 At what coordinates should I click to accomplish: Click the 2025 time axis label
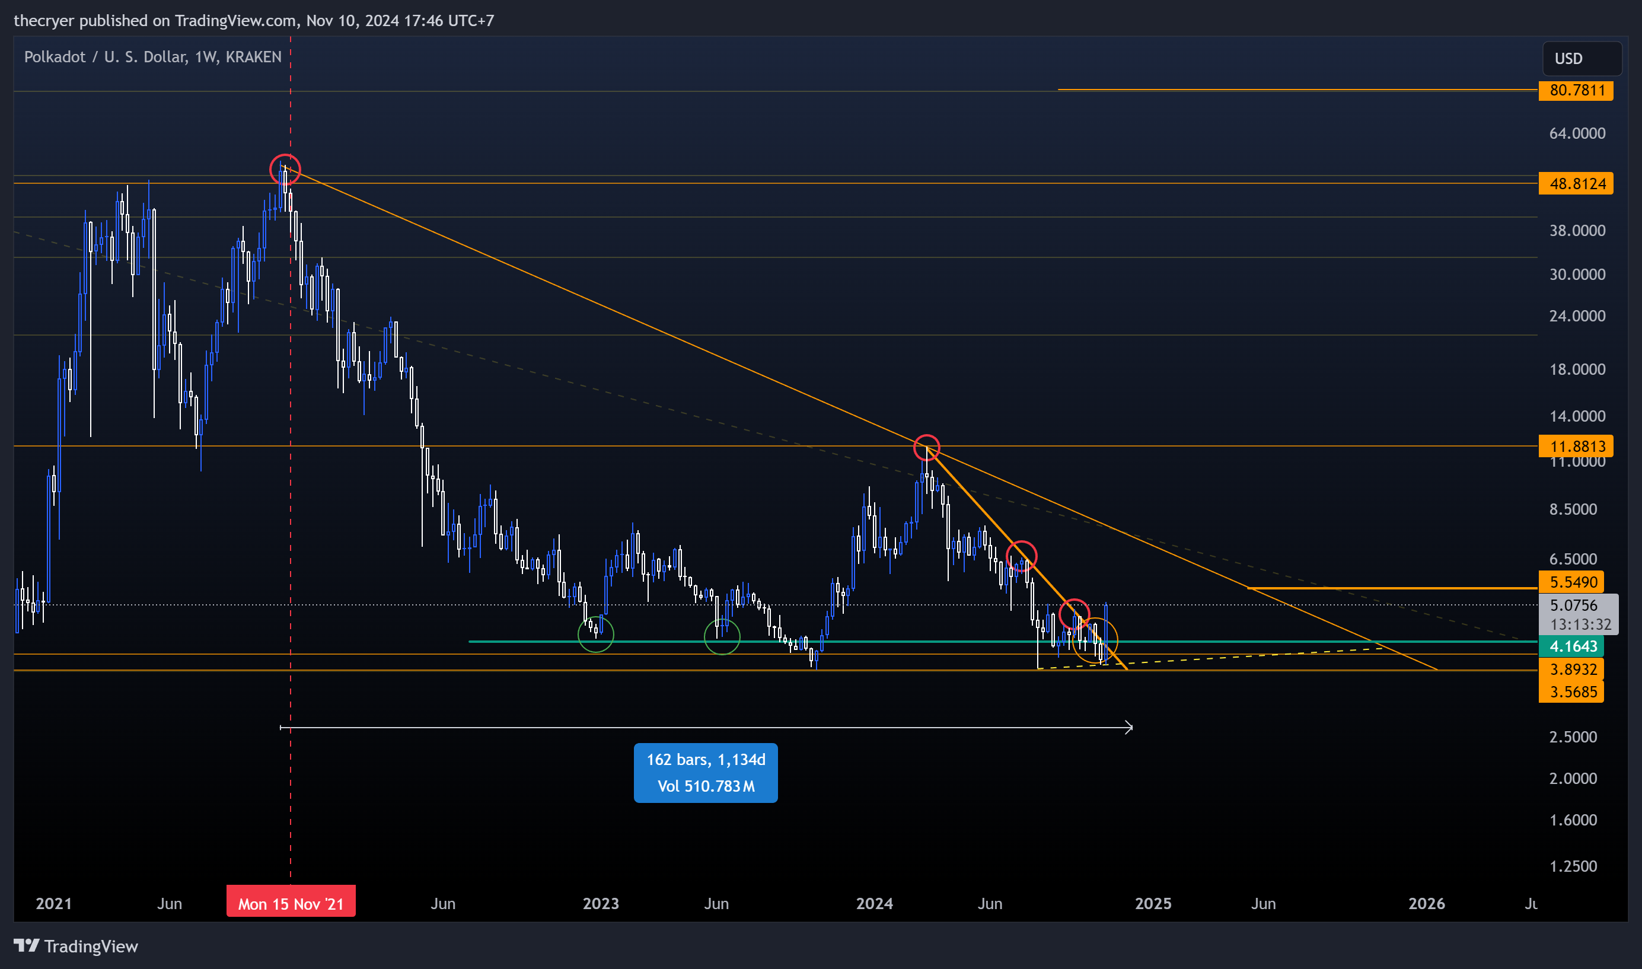tap(1153, 904)
